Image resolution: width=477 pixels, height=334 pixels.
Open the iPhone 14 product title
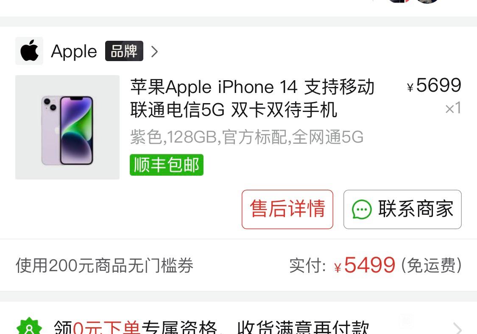click(252, 98)
